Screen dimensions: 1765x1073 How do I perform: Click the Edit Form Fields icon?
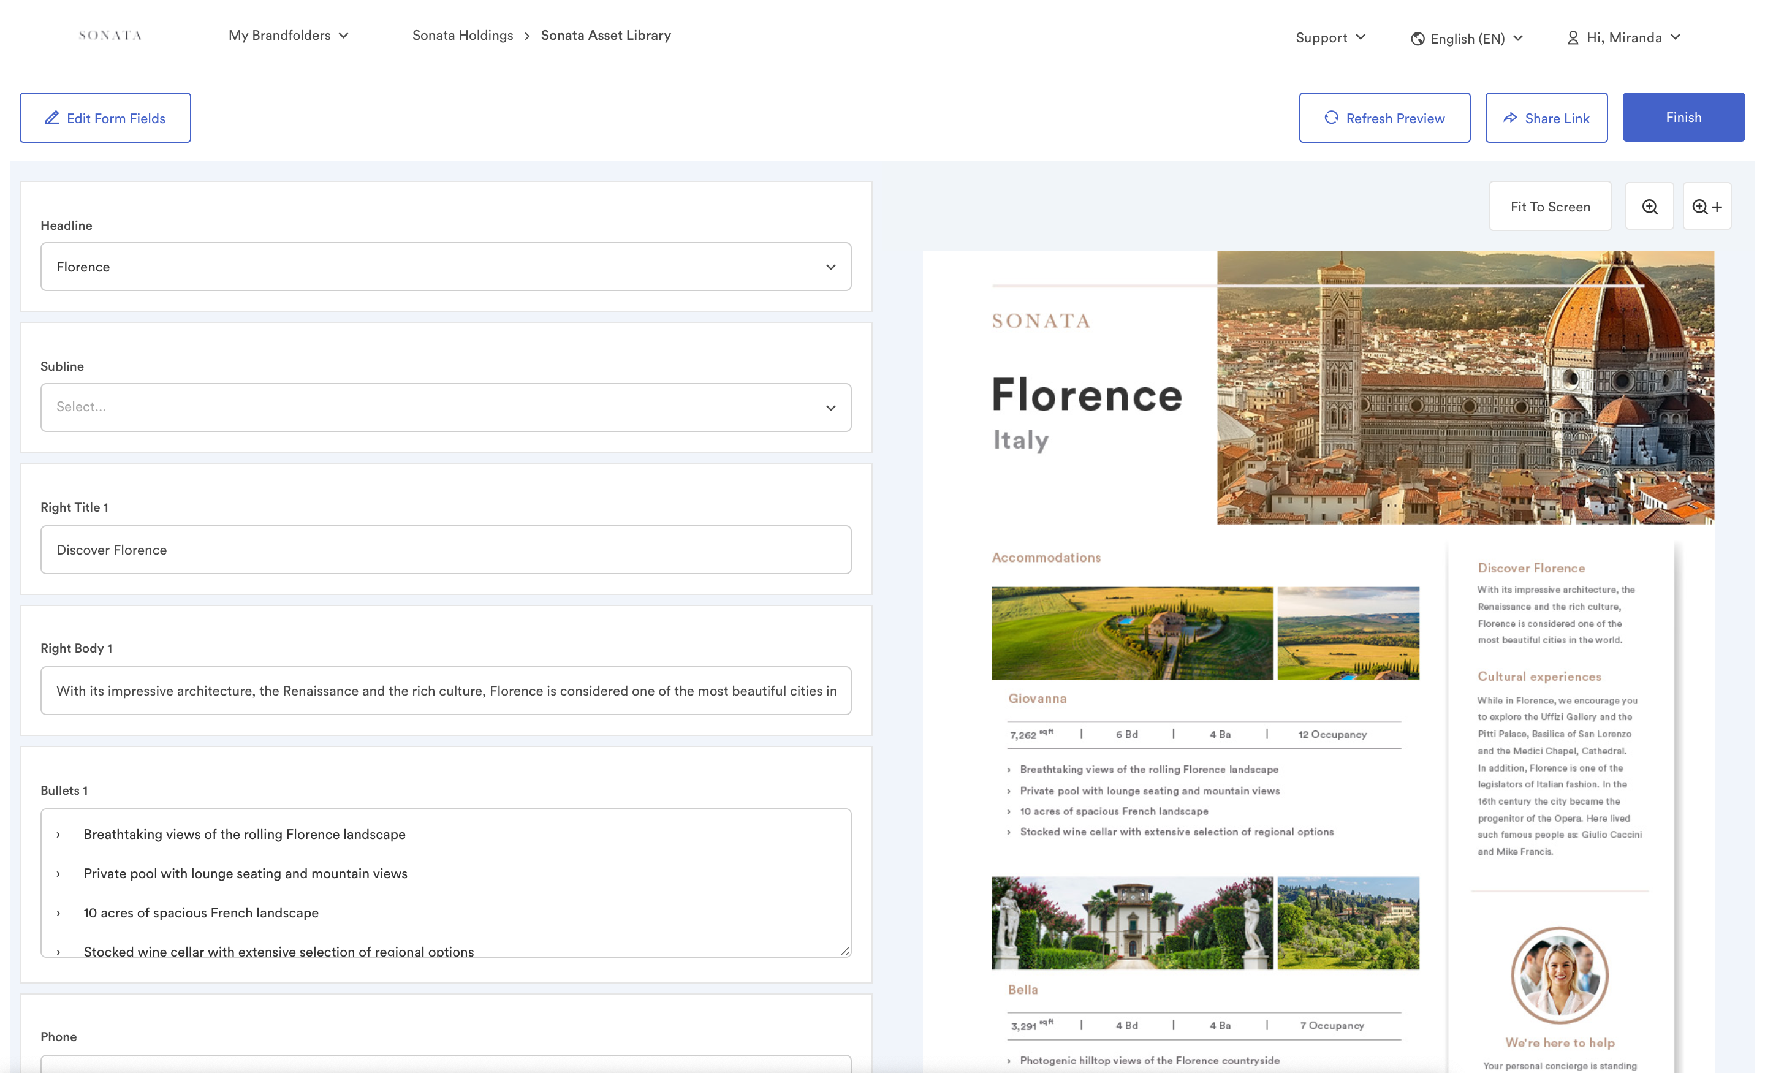pos(50,117)
